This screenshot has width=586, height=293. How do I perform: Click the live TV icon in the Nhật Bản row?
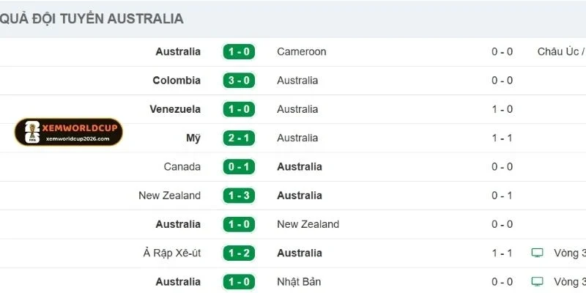coord(538,281)
